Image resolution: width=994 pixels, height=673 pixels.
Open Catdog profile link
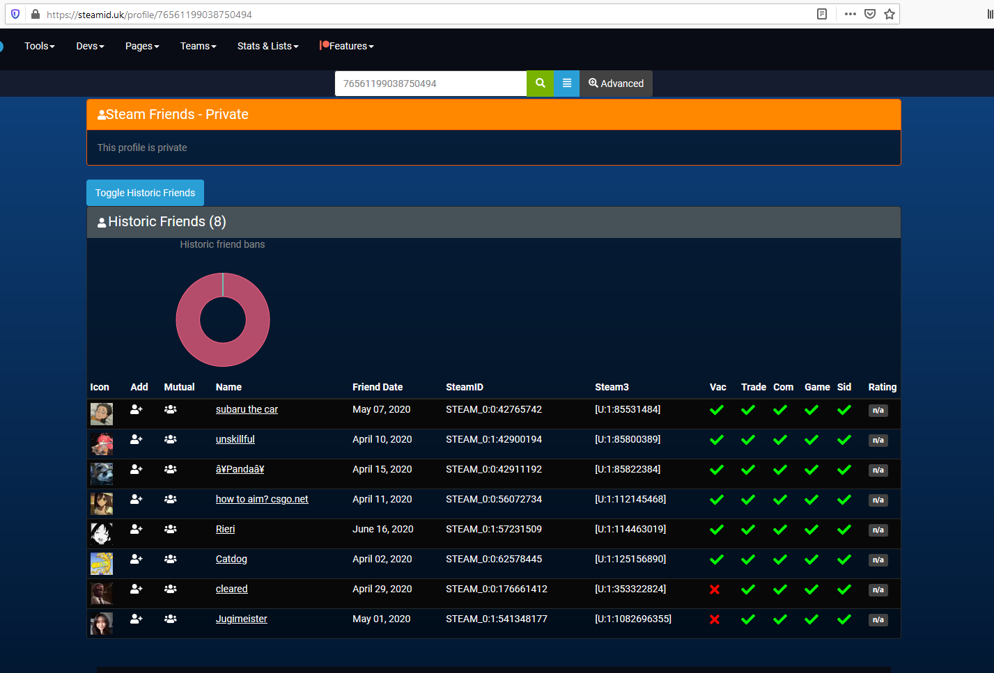point(231,559)
